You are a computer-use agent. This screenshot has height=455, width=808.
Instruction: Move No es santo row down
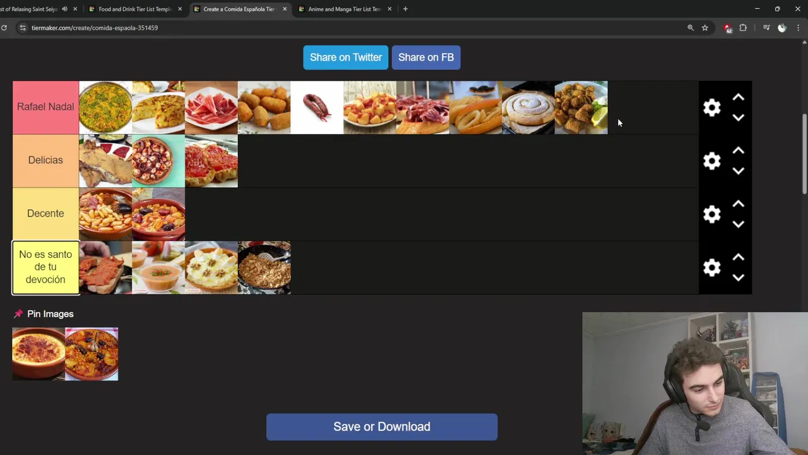coord(738,277)
